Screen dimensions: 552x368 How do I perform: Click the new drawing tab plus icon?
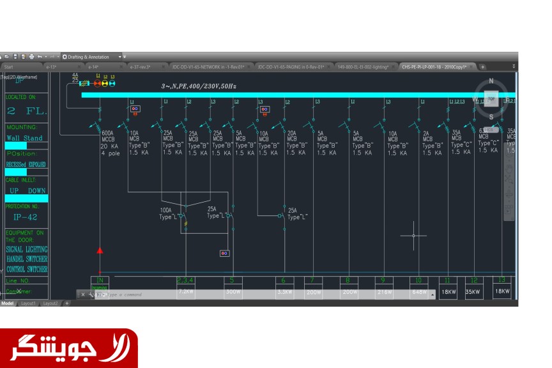[483, 66]
